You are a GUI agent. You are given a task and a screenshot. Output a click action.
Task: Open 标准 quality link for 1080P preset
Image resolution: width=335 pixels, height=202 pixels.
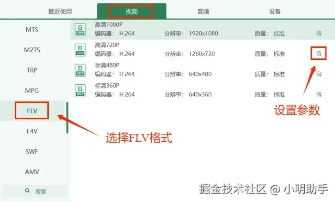(279, 34)
